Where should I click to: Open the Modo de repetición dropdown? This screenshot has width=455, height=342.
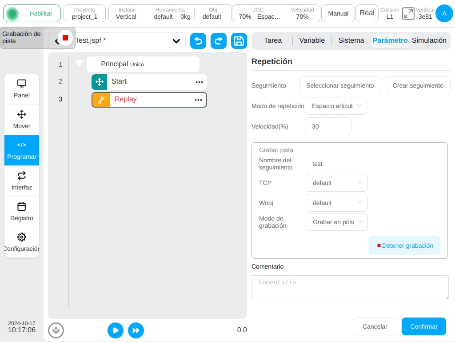tap(336, 106)
